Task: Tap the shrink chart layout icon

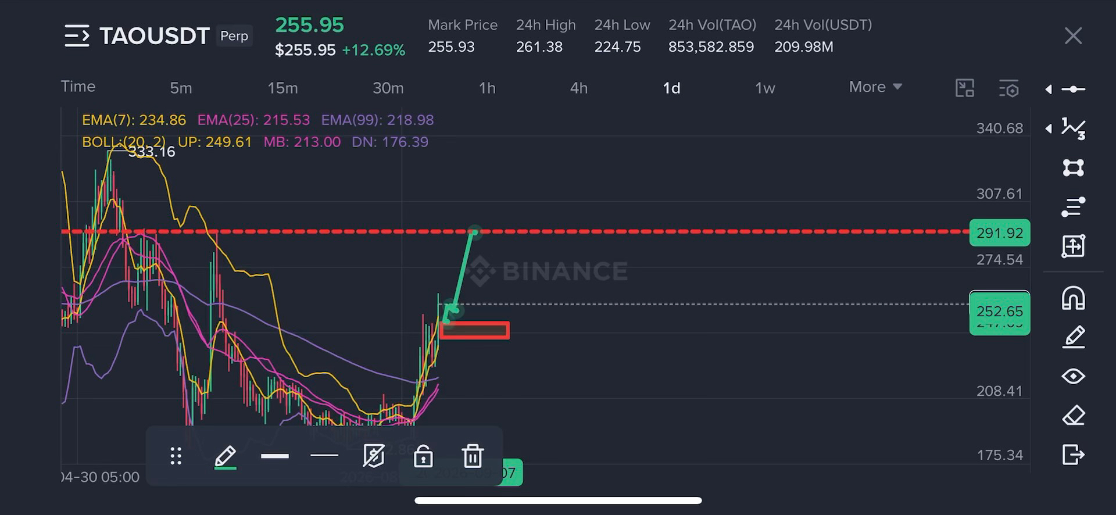Action: pyautogui.click(x=965, y=88)
